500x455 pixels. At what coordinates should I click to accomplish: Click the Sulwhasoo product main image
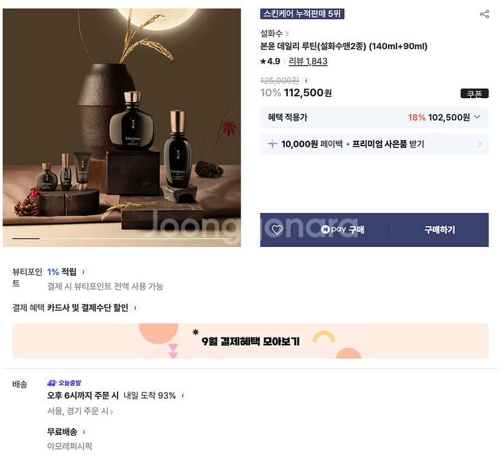coord(121,127)
